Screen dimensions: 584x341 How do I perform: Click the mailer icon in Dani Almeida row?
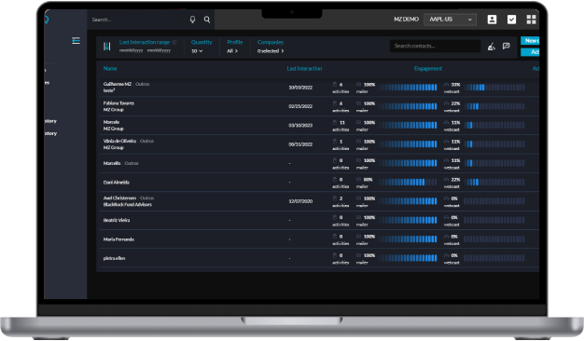click(x=358, y=179)
